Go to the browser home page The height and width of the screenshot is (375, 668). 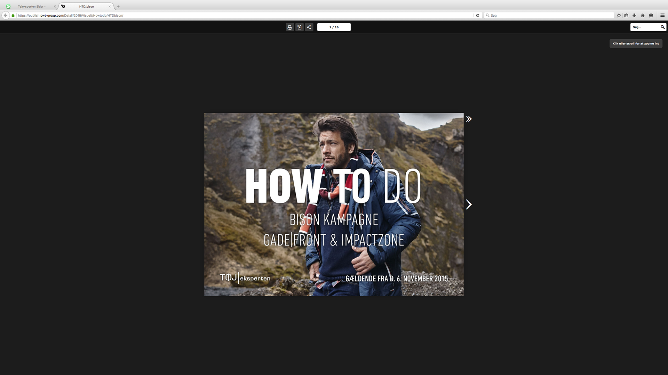coord(643,15)
